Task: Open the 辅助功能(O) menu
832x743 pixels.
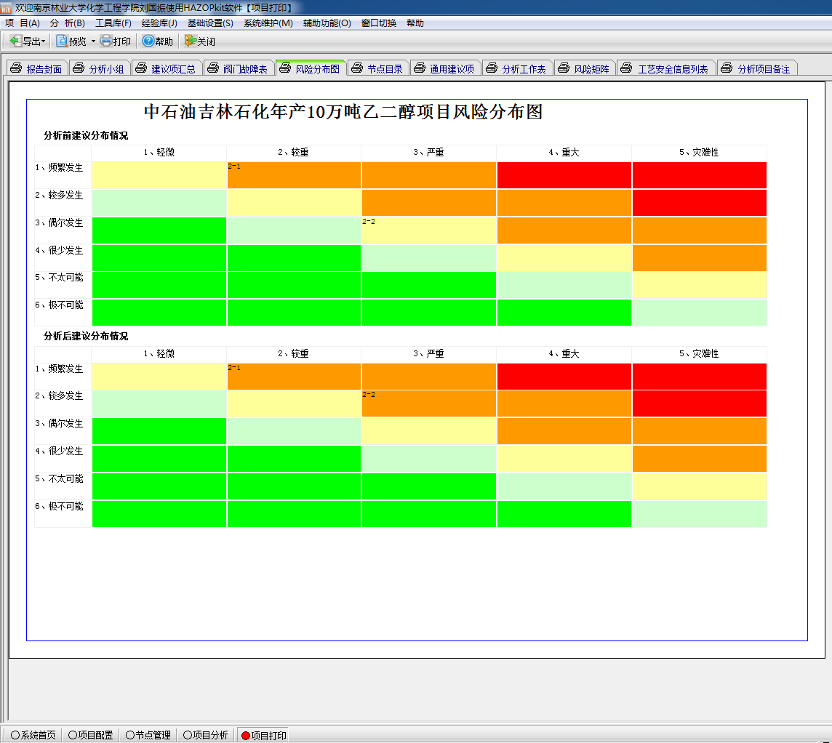Action: 327,23
